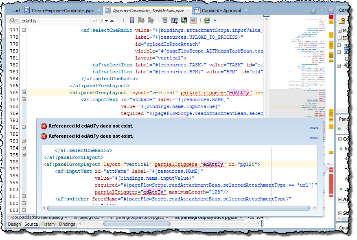Image resolution: width=357 pixels, height=240 pixels.
Task: Click the new folder icon in right panel
Action: click(x=342, y=21)
